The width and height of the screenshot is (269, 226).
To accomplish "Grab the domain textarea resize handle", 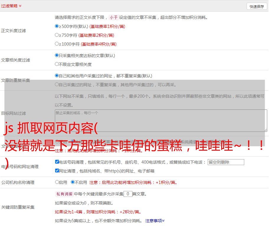I will coord(265,130).
